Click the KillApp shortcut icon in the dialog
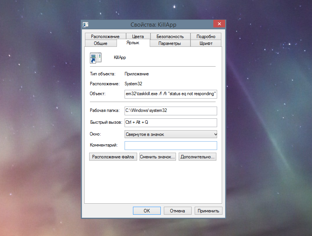 tap(96, 58)
